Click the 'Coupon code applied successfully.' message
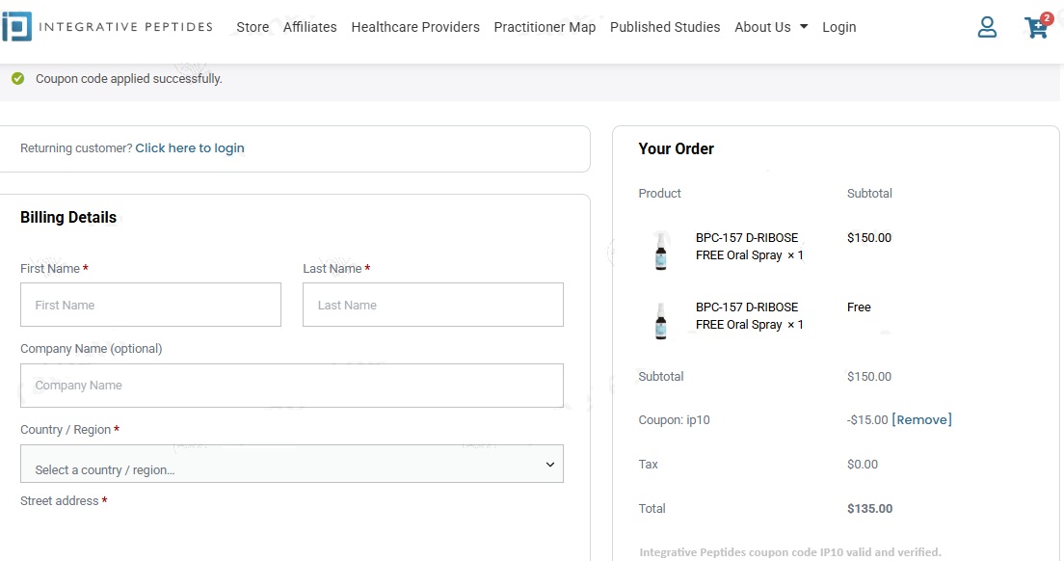Viewport: 1064px width, 561px height. click(129, 79)
